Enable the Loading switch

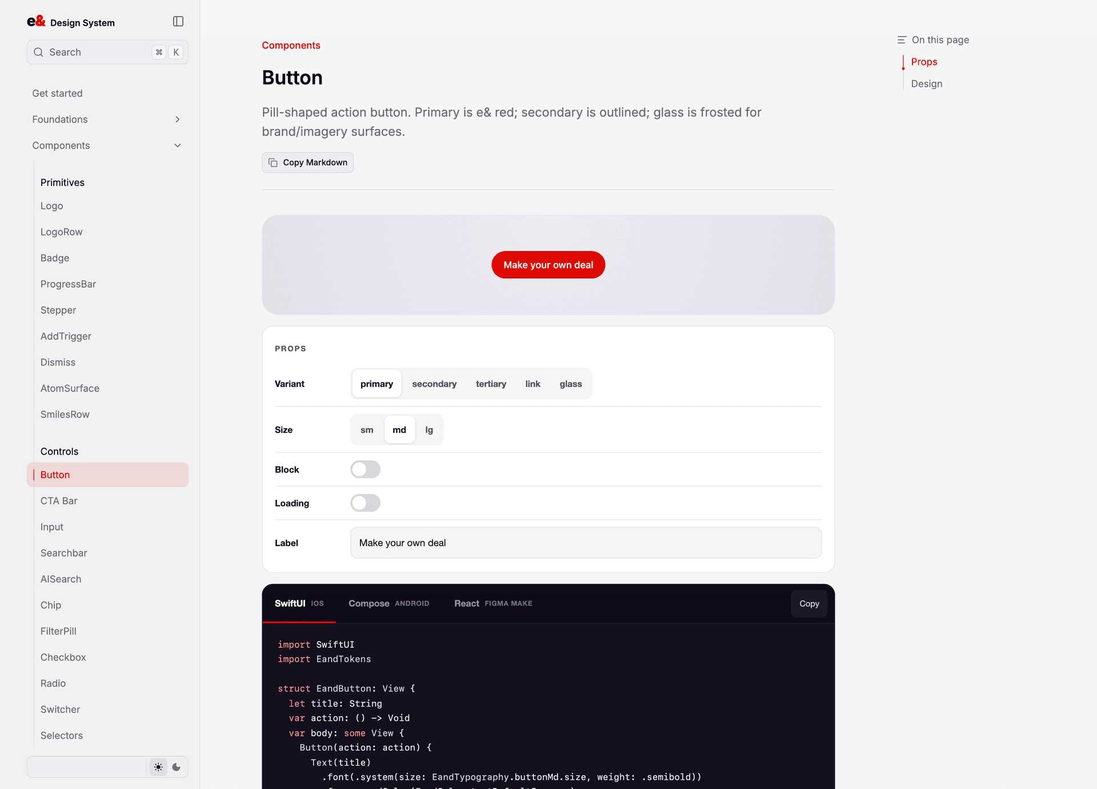pyautogui.click(x=365, y=503)
